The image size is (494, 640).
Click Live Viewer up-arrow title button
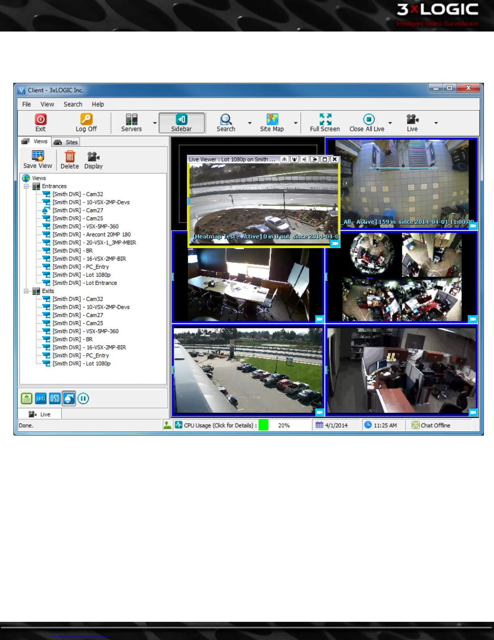[285, 160]
